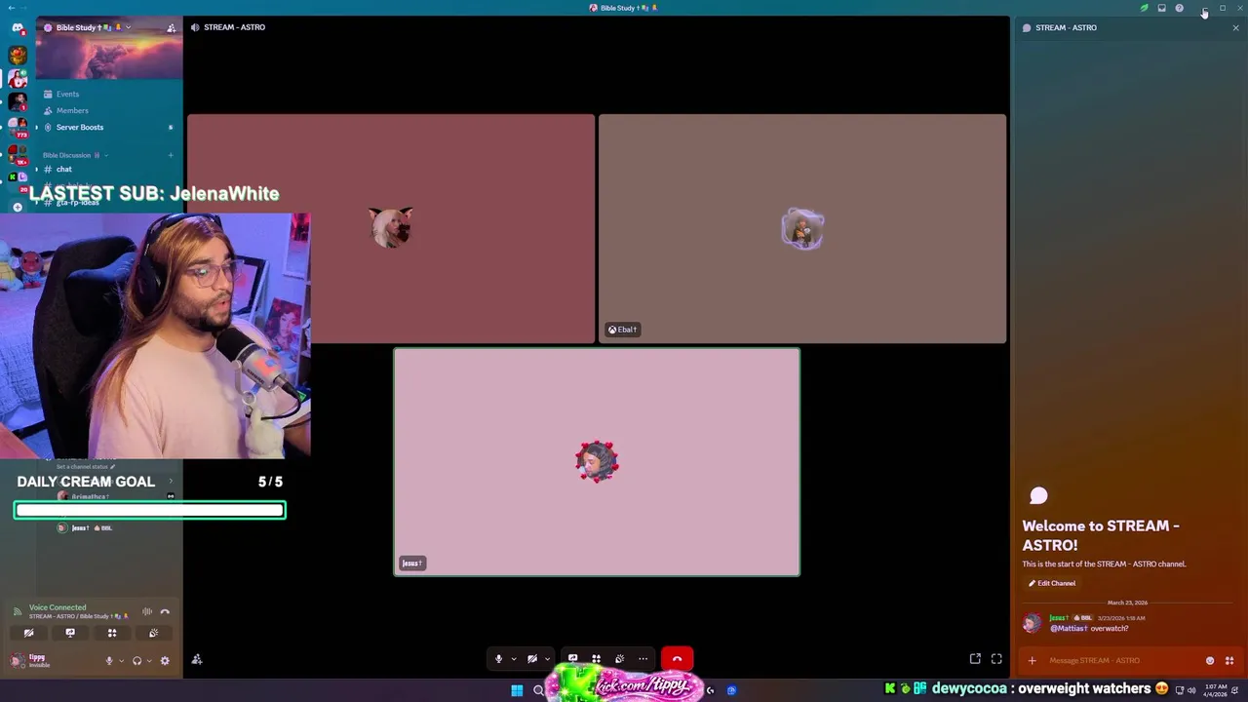The width and height of the screenshot is (1248, 702).
Task: Focus the Jesus participant tile
Action: pyautogui.click(x=597, y=462)
